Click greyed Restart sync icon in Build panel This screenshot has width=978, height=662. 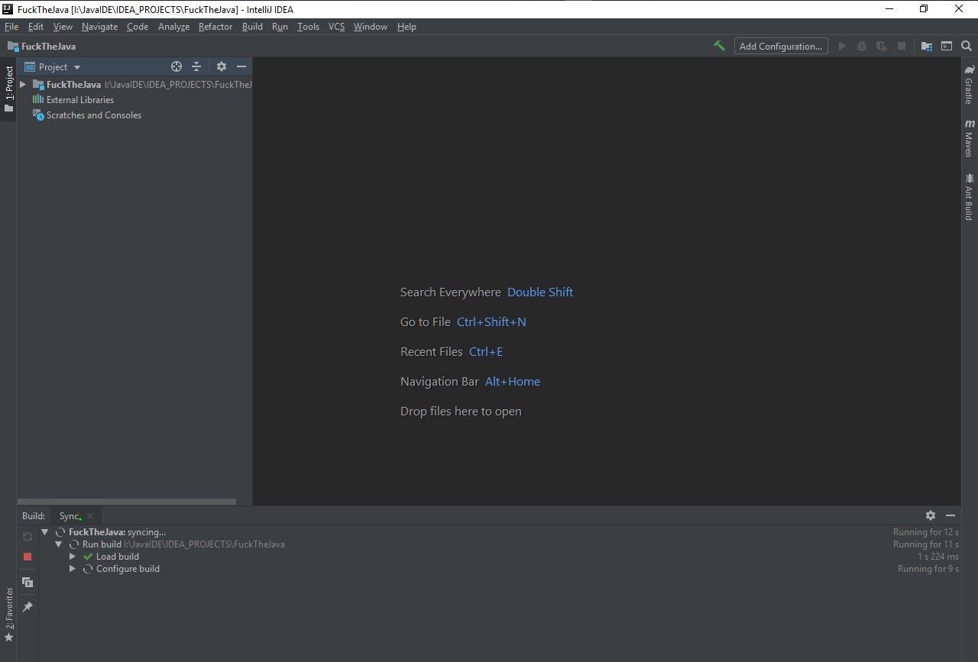coord(28,537)
